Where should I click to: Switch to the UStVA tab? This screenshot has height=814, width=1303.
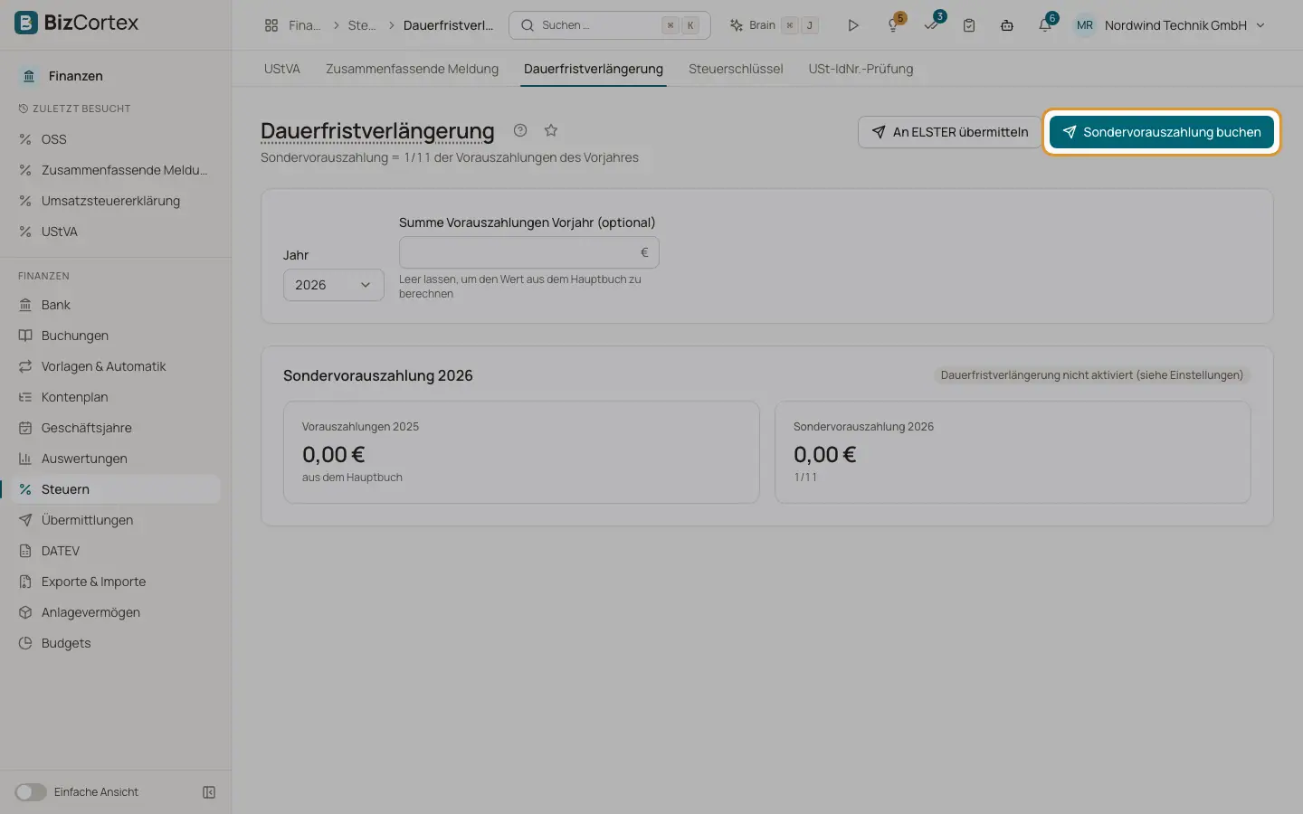pyautogui.click(x=282, y=69)
